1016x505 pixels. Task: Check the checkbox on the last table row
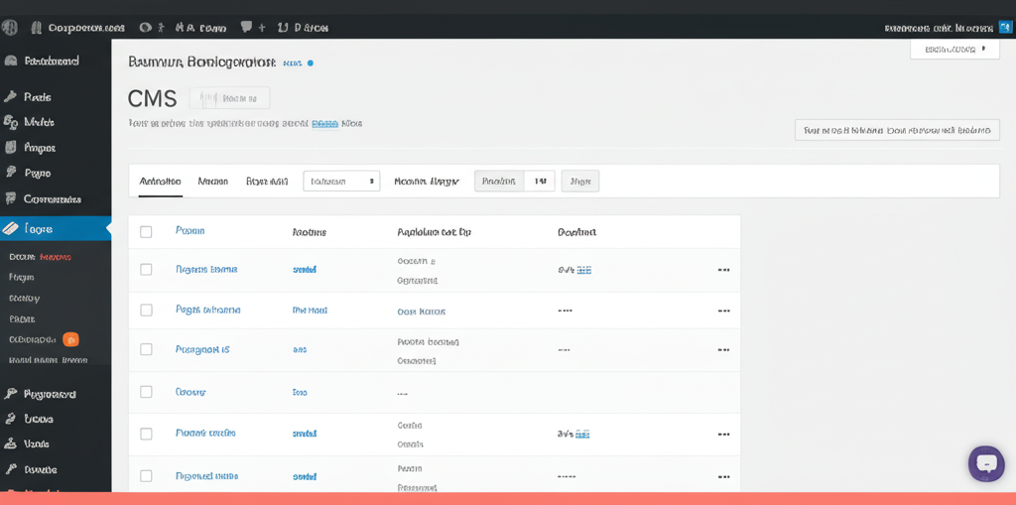coord(146,476)
